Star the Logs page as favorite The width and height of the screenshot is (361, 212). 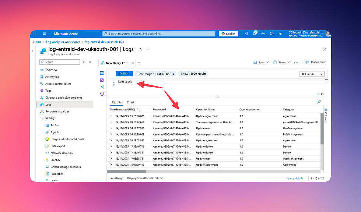click(140, 49)
